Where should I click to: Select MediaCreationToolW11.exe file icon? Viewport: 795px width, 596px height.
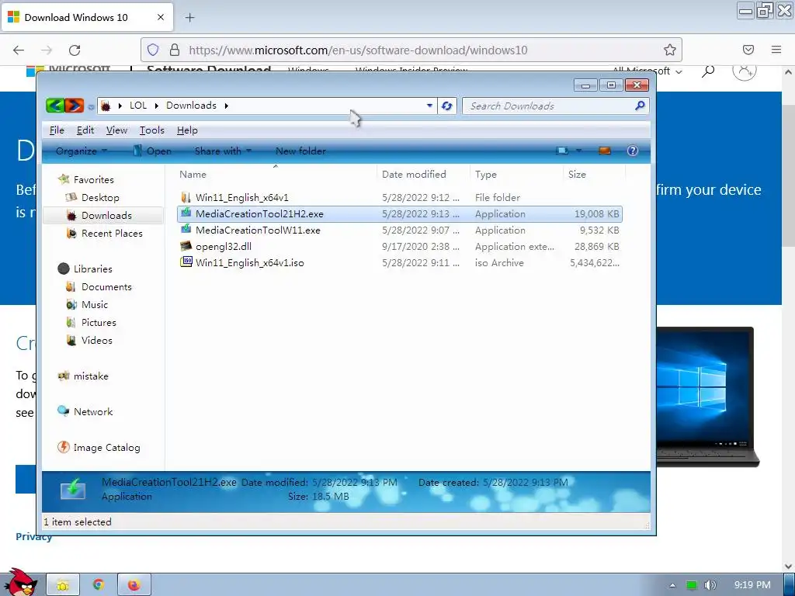pyautogui.click(x=186, y=230)
